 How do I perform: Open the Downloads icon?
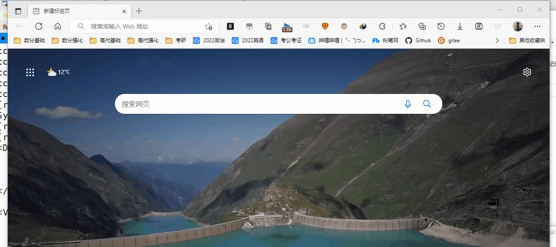(460, 26)
